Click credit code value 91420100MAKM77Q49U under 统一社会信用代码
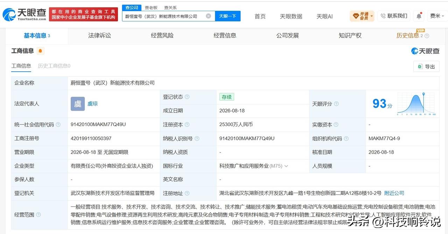 98,125
